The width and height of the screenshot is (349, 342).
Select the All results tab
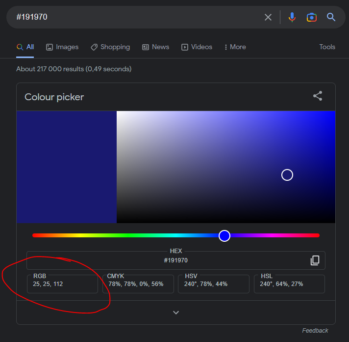[25, 47]
